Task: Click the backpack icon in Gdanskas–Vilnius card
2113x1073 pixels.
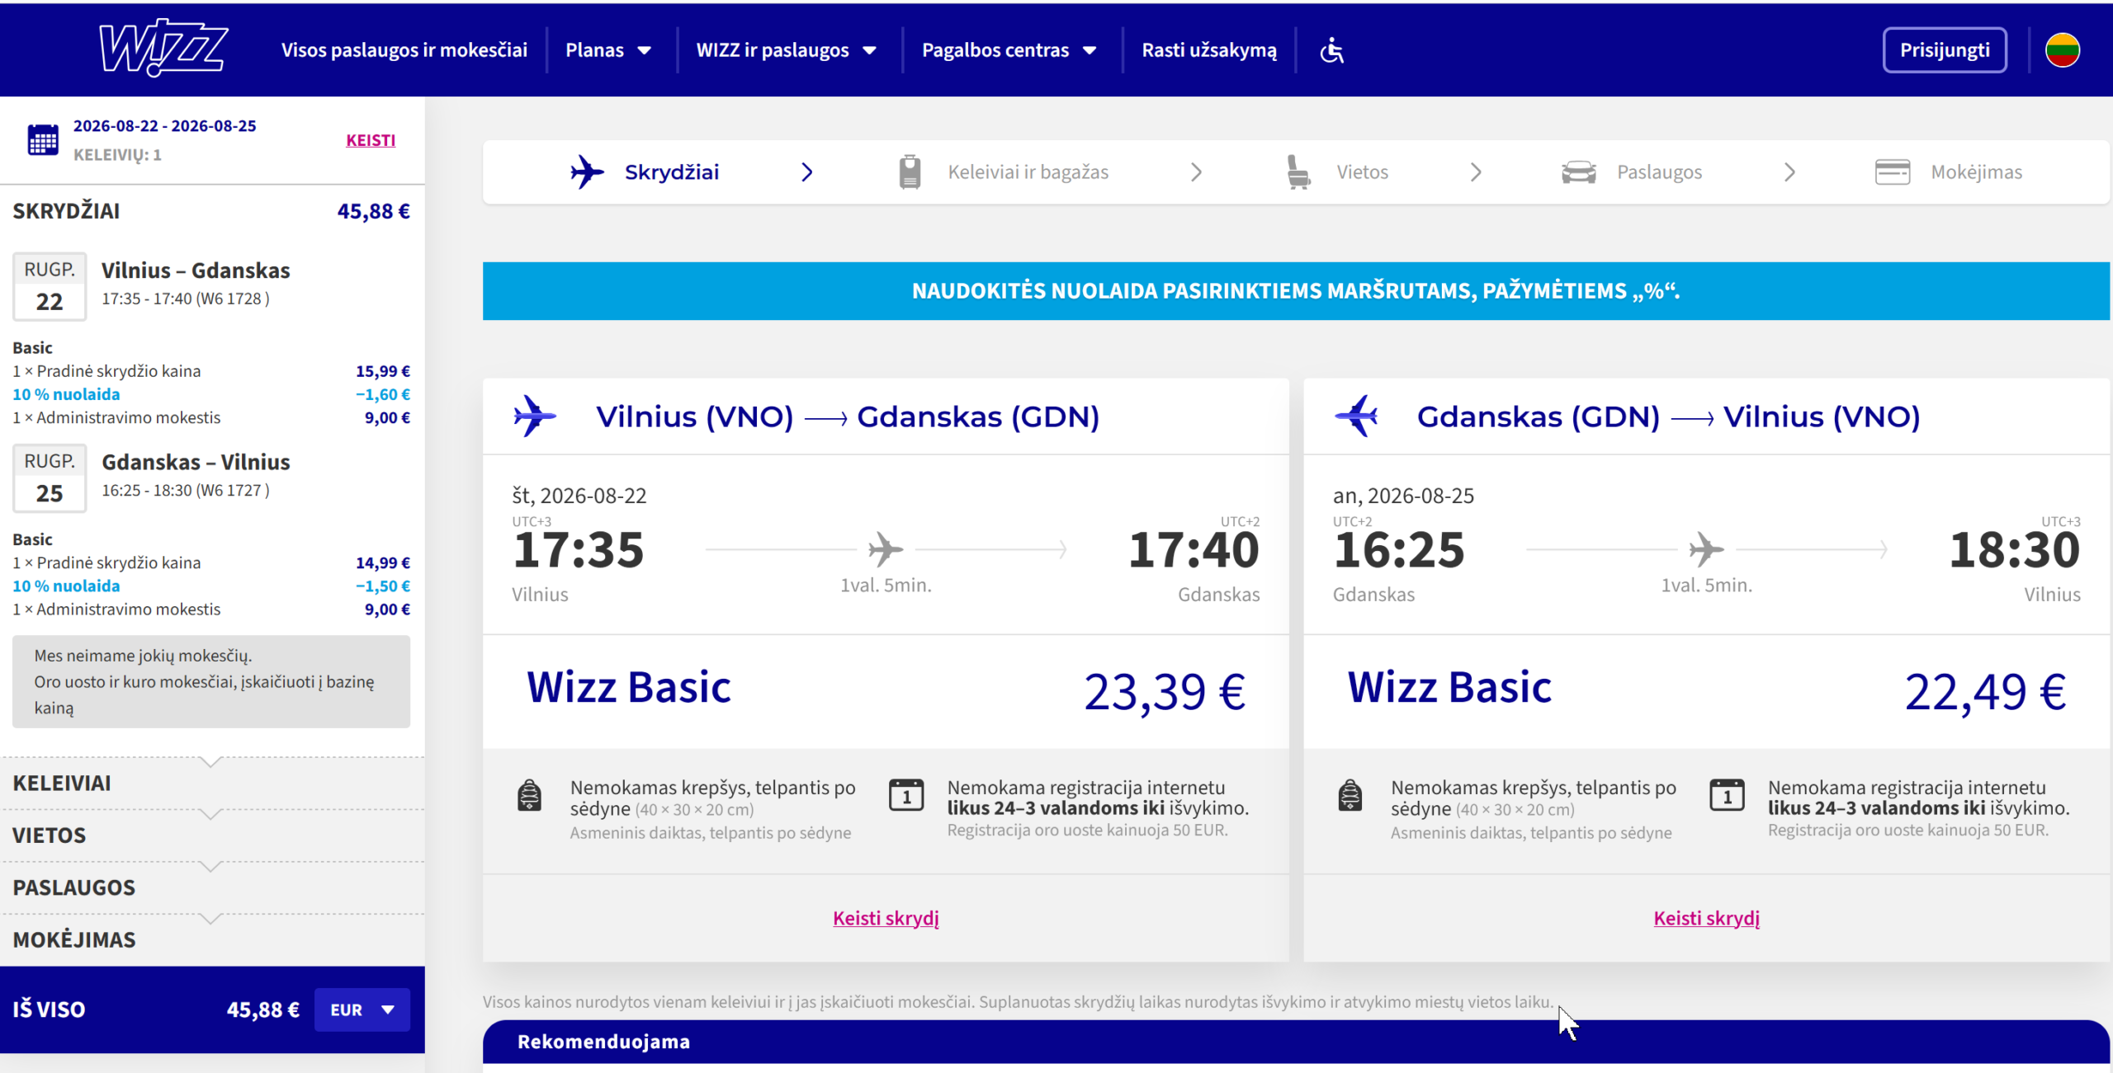Action: (x=1350, y=796)
